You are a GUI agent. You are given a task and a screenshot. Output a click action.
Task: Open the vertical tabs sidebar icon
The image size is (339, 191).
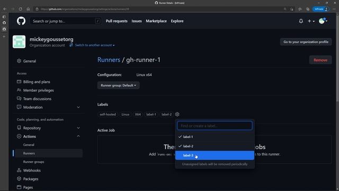(x=4, y=16)
